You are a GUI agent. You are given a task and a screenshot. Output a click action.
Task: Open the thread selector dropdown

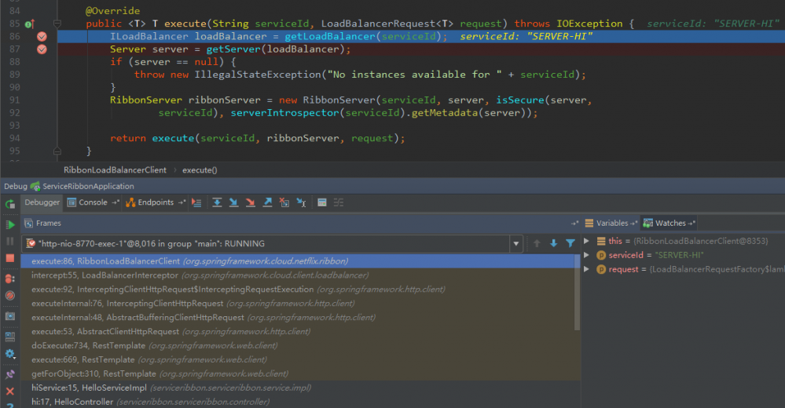point(516,244)
